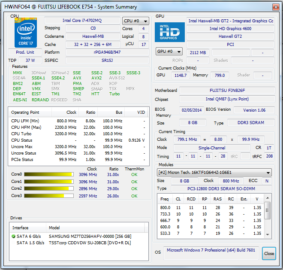This screenshot has height=270, width=283.
Task: Click the Core1 clock 3096 MHz value
Action: (88, 182)
